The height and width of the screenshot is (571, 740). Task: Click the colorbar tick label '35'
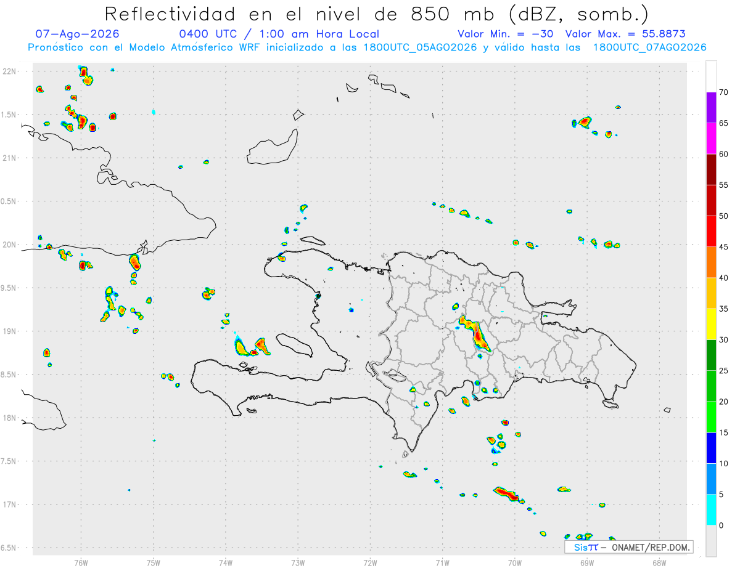pyautogui.click(x=723, y=309)
